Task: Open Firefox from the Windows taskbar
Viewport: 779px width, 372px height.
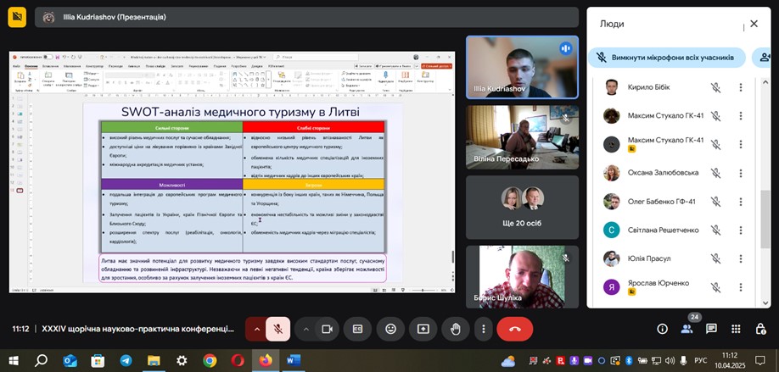Action: tap(266, 360)
